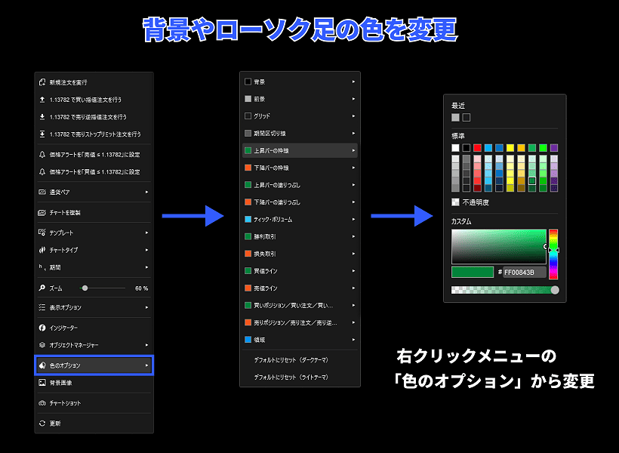
Task: Expand the グリッド color submenu arrow
Action: (353, 116)
